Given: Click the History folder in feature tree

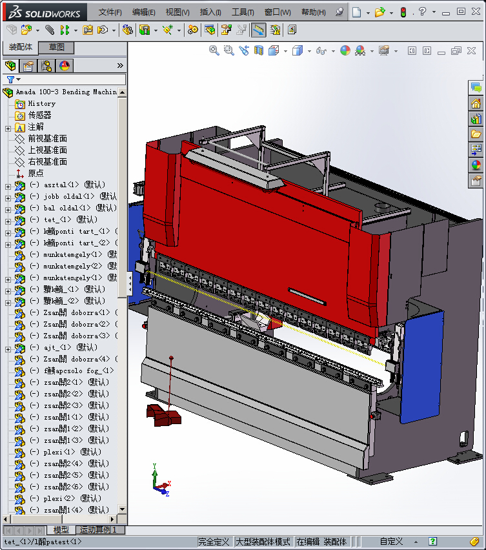Looking at the screenshot, I should (x=41, y=103).
